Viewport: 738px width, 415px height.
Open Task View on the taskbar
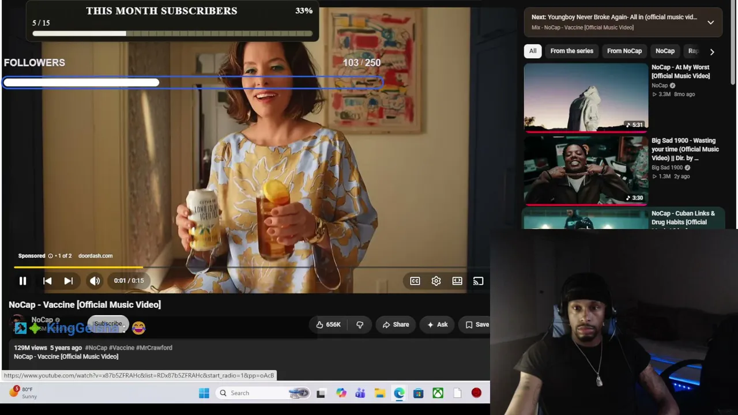(321, 393)
